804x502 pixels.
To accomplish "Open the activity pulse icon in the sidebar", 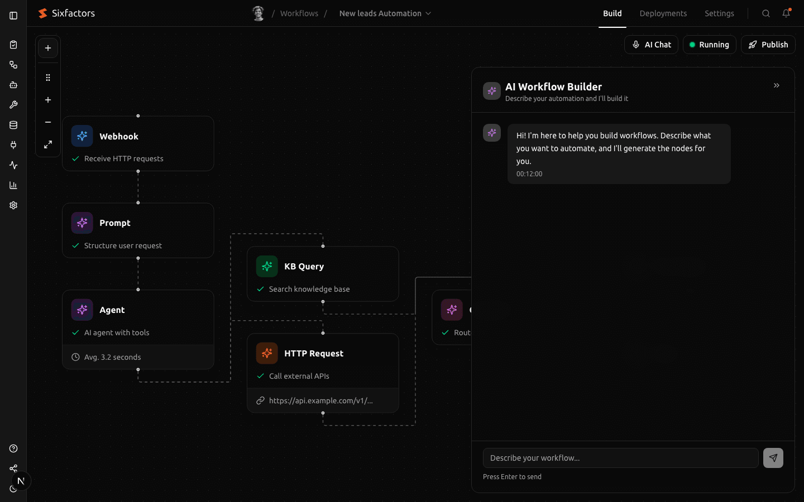I will [x=13, y=165].
